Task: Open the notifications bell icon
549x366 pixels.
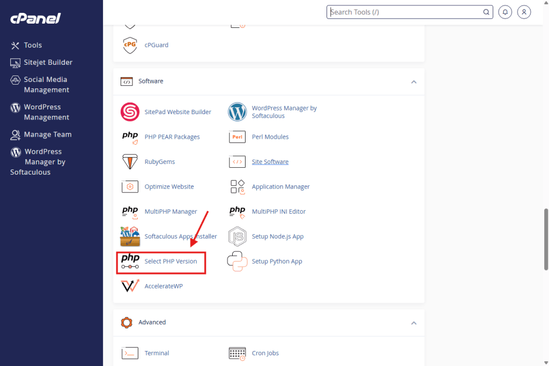Action: (505, 12)
